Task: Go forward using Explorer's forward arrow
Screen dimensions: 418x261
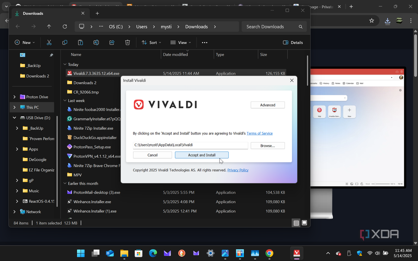Action: pyautogui.click(x=33, y=27)
